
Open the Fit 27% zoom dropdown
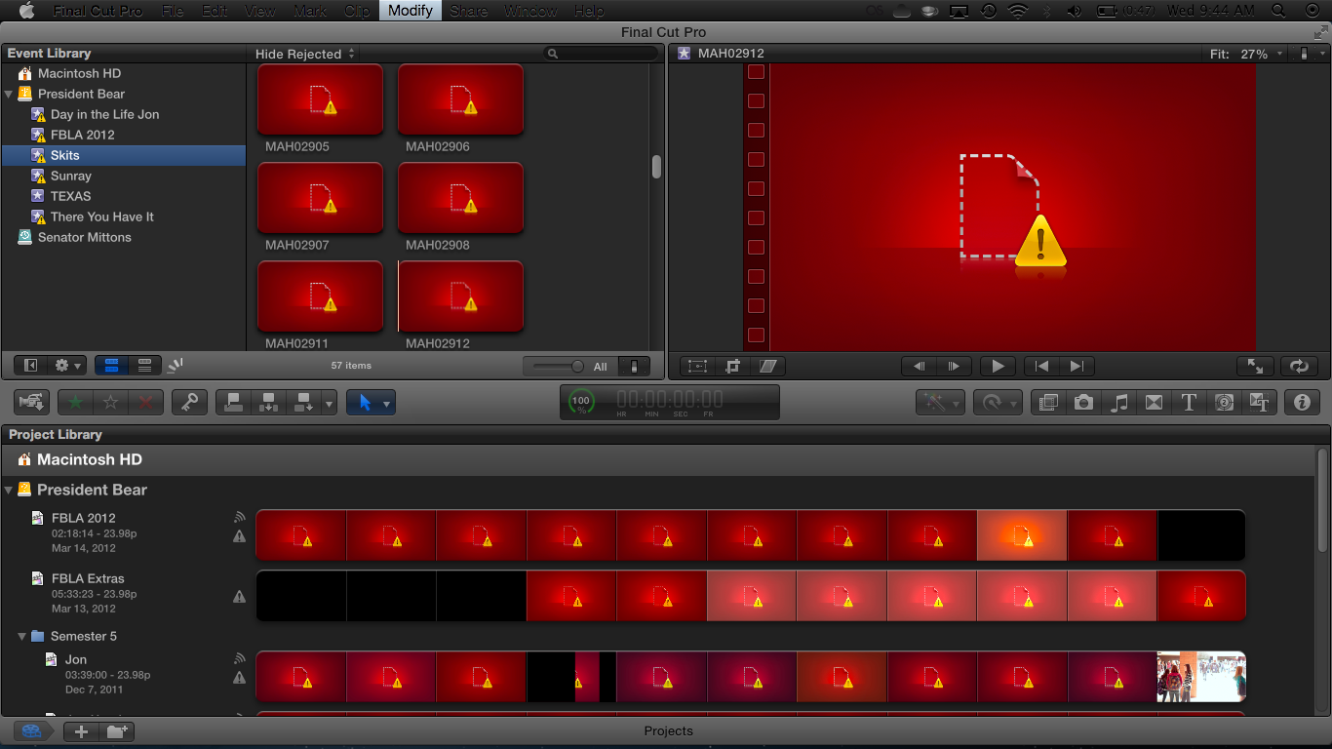click(1246, 55)
